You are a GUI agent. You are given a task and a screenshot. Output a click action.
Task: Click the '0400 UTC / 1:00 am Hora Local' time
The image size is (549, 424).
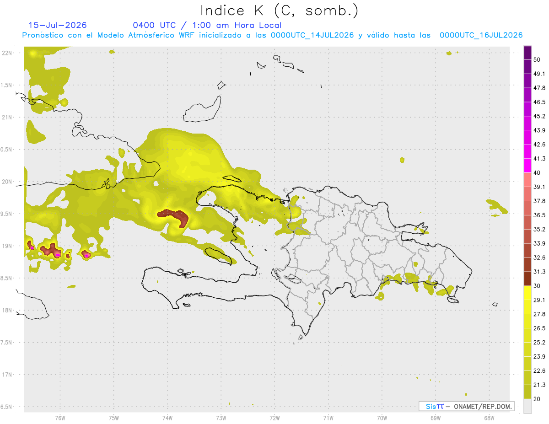coord(207,25)
